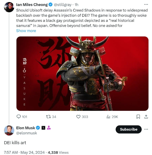
Task: Open replies via the comment bubble icon
Action: [x=19, y=117]
